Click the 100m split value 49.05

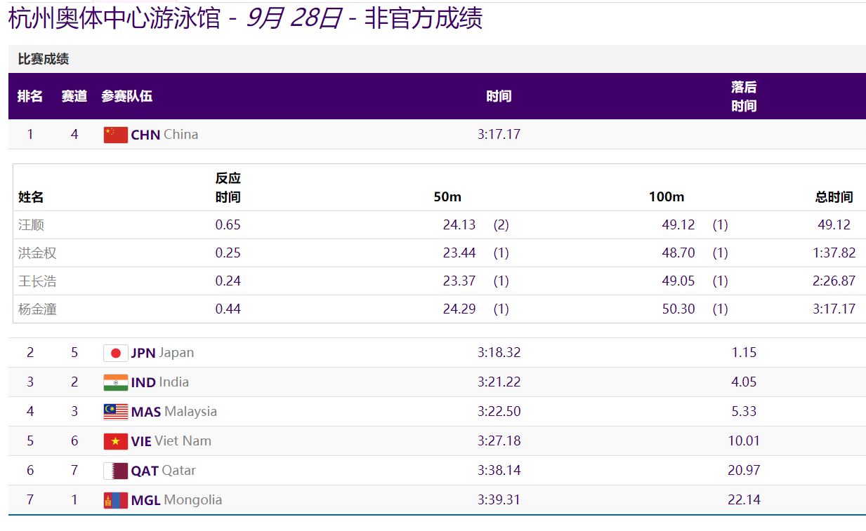[x=678, y=281]
